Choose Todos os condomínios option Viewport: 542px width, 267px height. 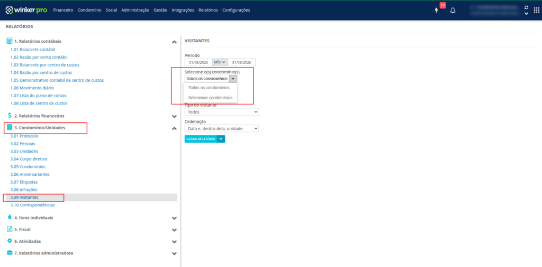tap(209, 88)
